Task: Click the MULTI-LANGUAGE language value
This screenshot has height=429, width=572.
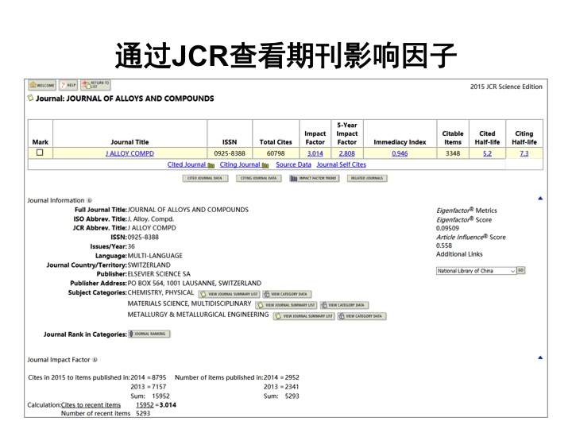Action: click(155, 256)
